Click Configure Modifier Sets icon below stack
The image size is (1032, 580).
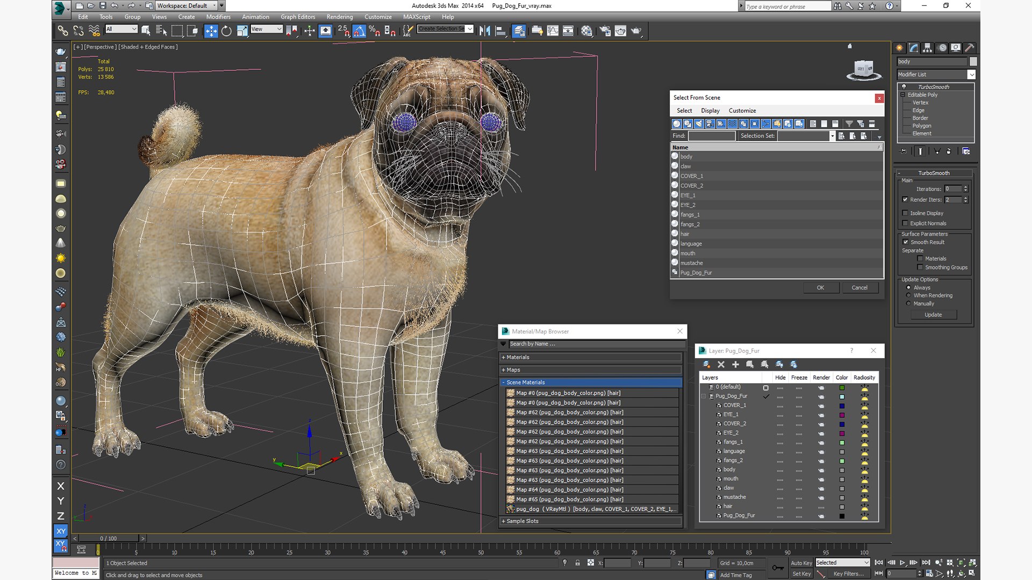[966, 151]
